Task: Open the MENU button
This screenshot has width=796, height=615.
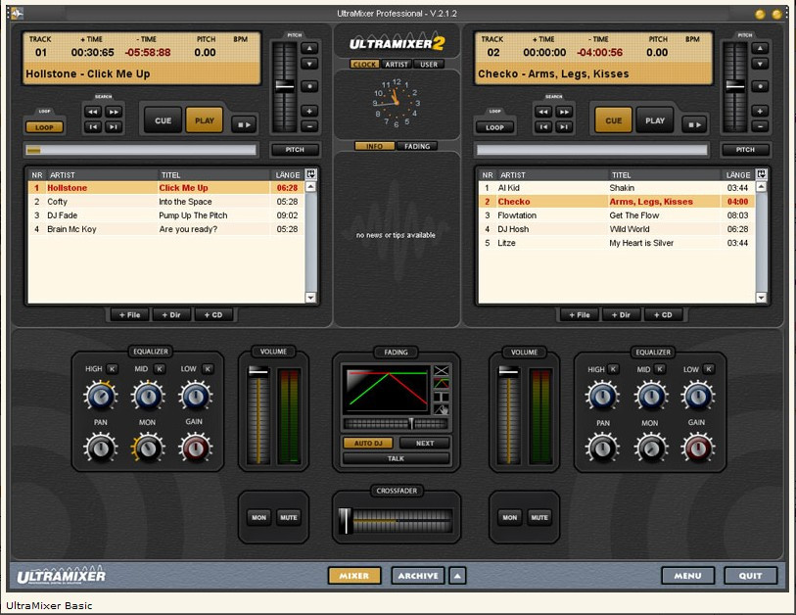Action: coord(688,576)
